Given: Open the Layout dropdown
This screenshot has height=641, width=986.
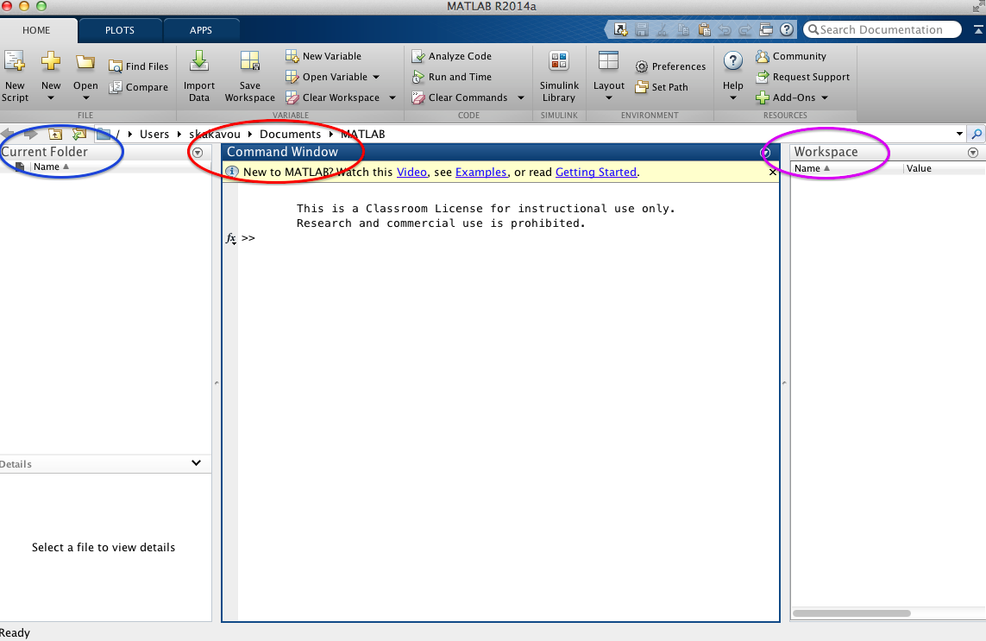Looking at the screenshot, I should click(x=609, y=76).
